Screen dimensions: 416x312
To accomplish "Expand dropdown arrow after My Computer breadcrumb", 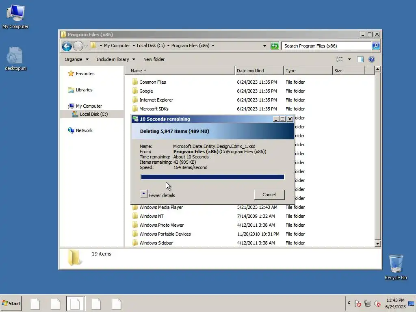I will coord(134,46).
